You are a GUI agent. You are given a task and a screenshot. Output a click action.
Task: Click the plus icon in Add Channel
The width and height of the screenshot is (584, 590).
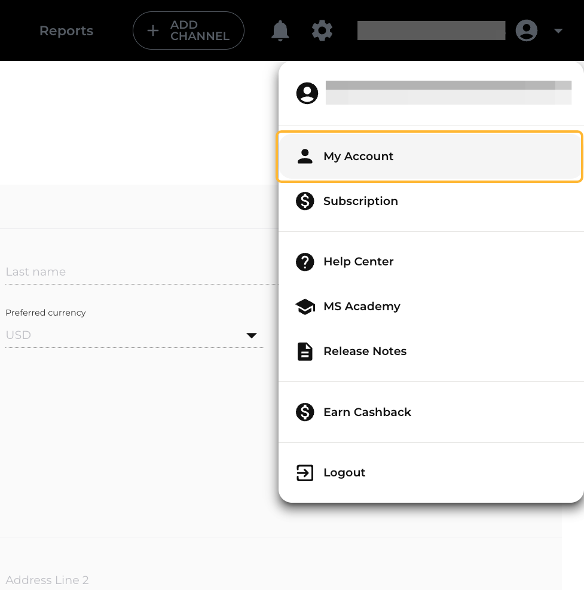point(153,30)
